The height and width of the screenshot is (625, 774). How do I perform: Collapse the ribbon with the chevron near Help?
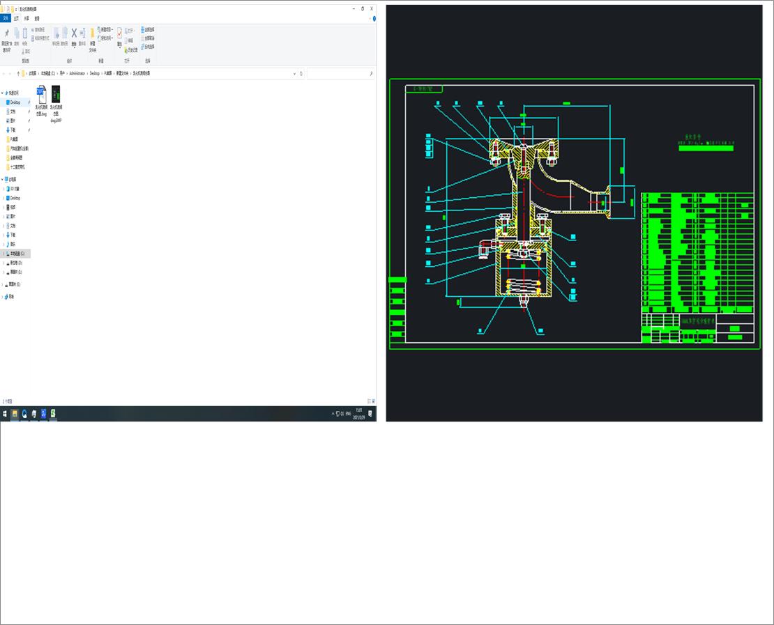[x=370, y=19]
